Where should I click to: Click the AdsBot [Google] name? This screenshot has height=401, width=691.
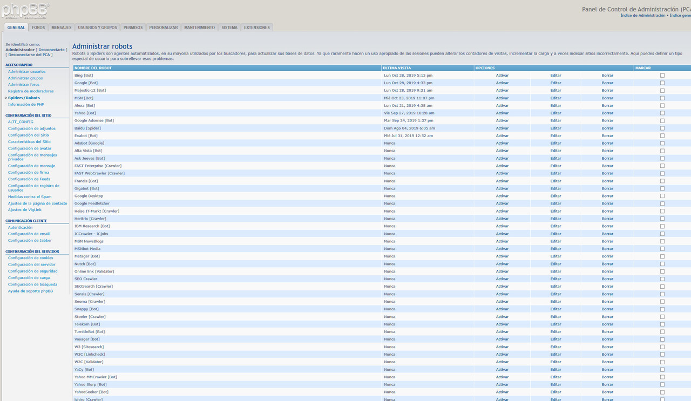click(x=89, y=144)
